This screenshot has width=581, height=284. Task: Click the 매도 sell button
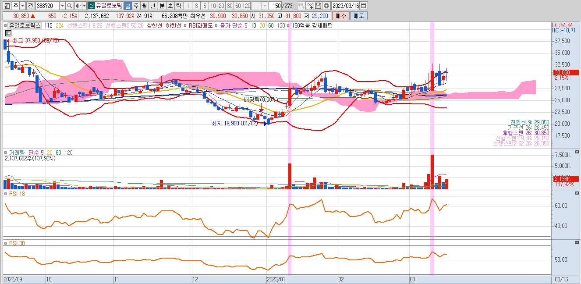pyautogui.click(x=359, y=16)
